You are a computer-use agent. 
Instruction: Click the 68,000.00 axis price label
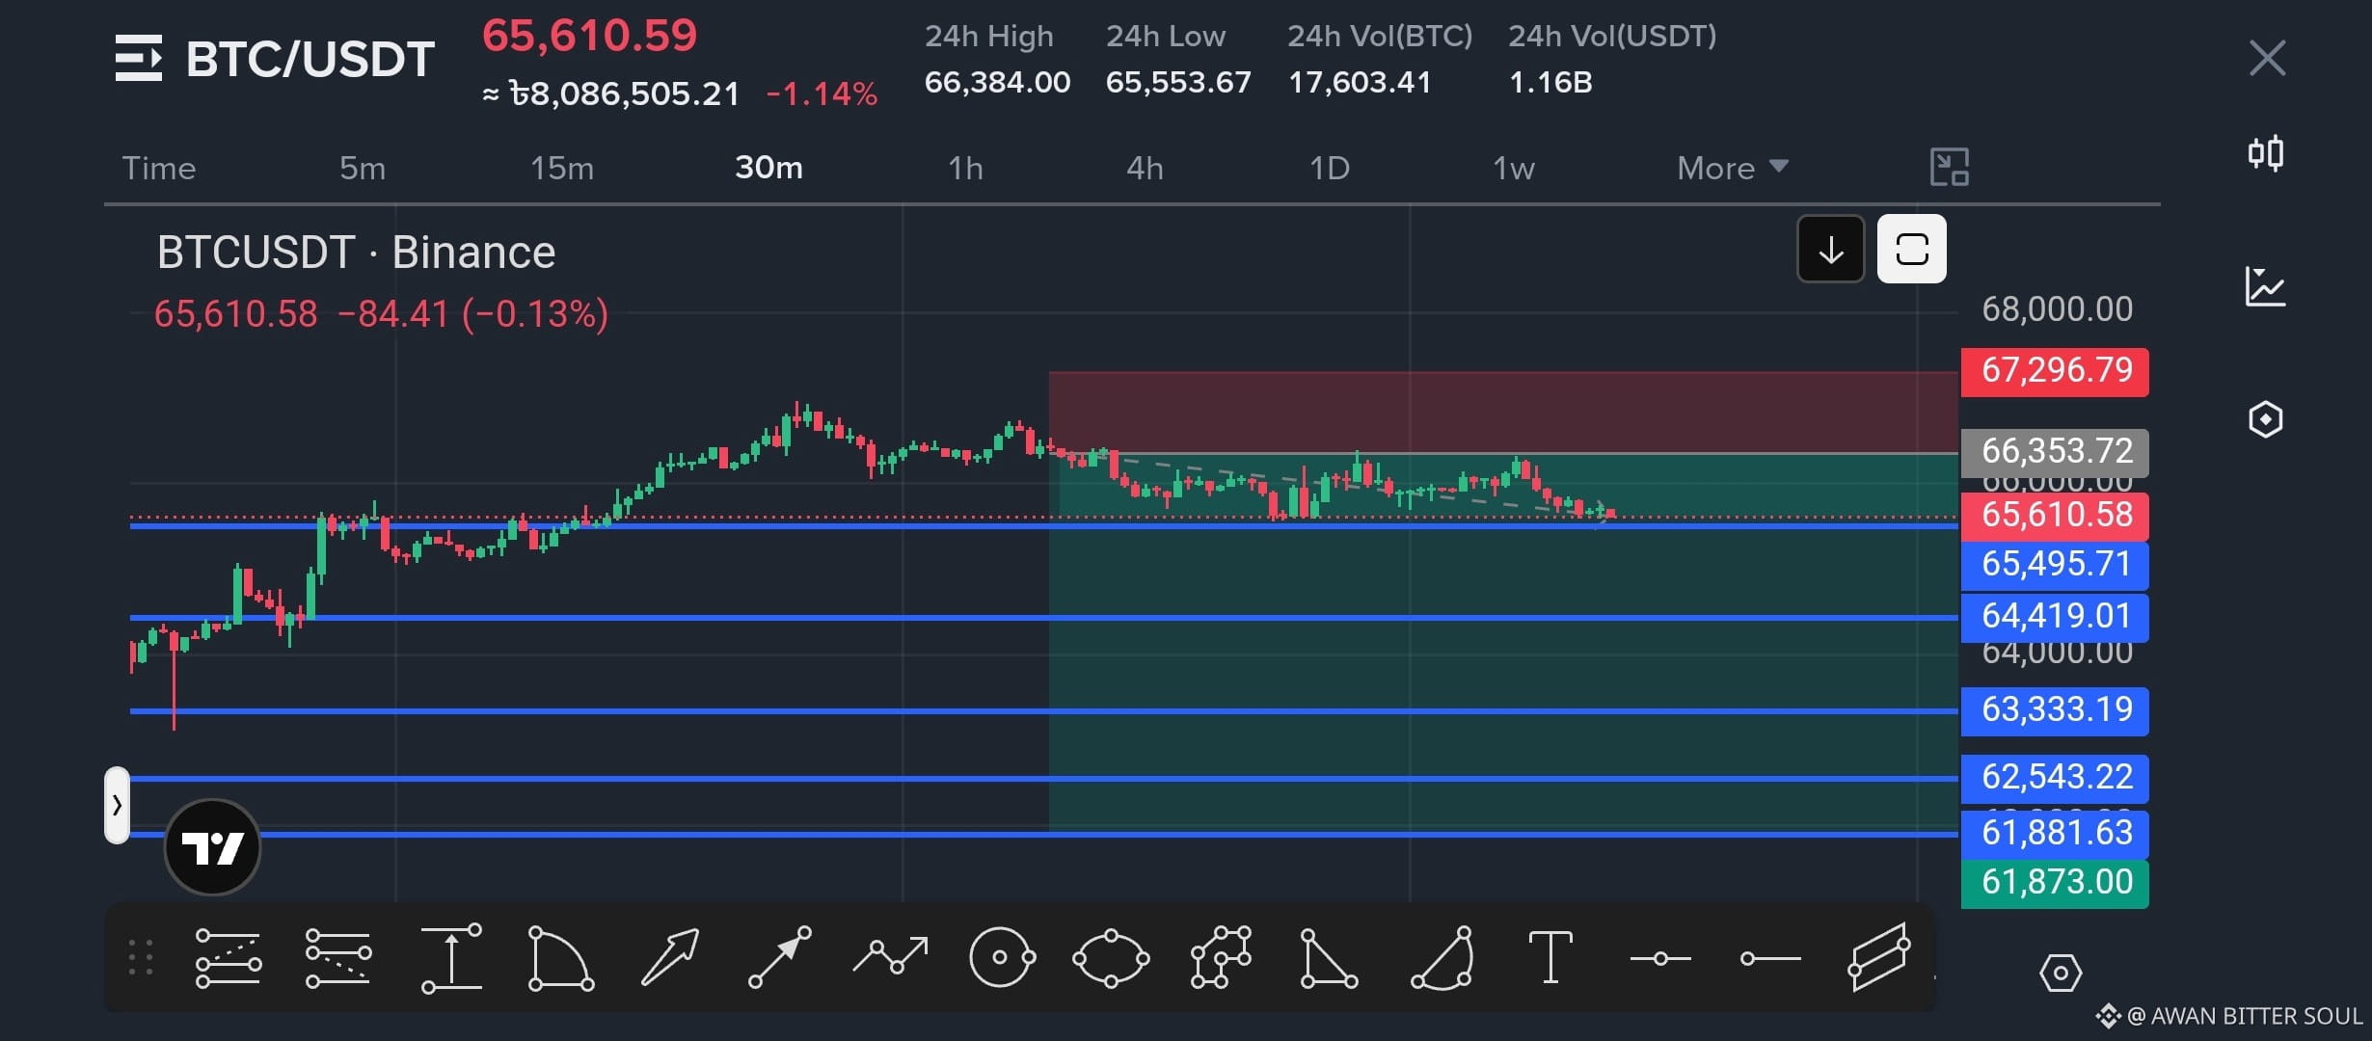(x=2057, y=309)
